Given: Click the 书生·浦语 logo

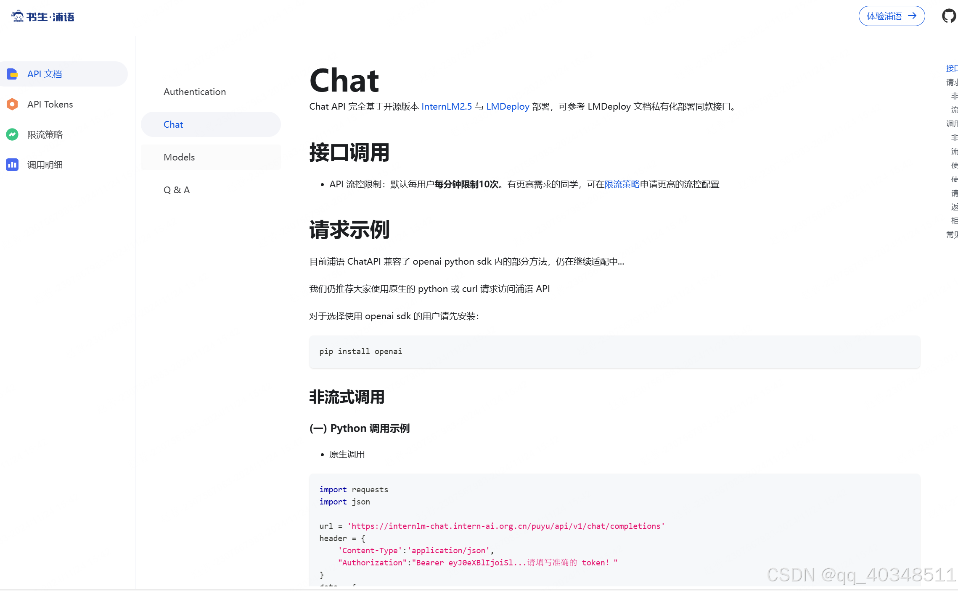Looking at the screenshot, I should (x=42, y=16).
